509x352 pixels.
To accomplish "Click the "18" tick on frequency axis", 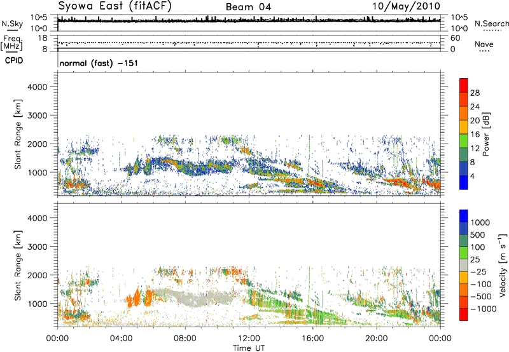I will tap(43, 38).
